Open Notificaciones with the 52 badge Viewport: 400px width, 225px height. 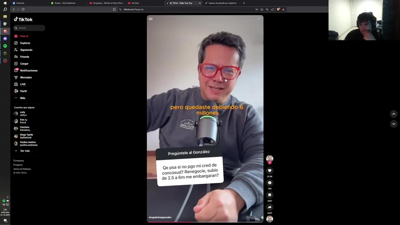pyautogui.click(x=26, y=71)
